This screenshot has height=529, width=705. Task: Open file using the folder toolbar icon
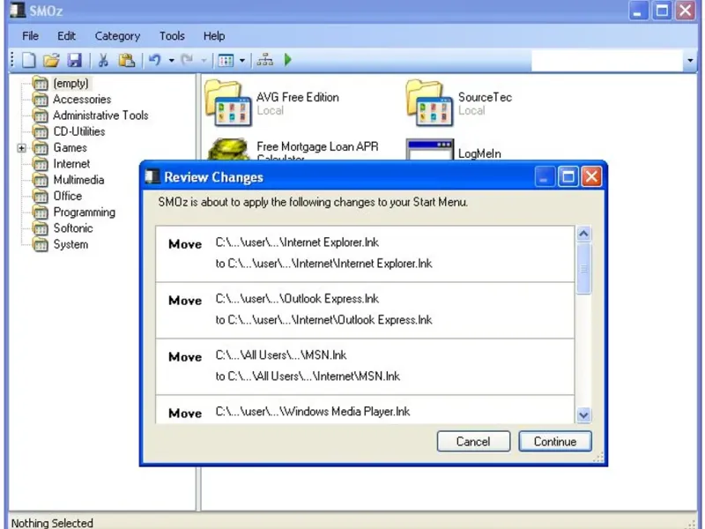click(51, 60)
